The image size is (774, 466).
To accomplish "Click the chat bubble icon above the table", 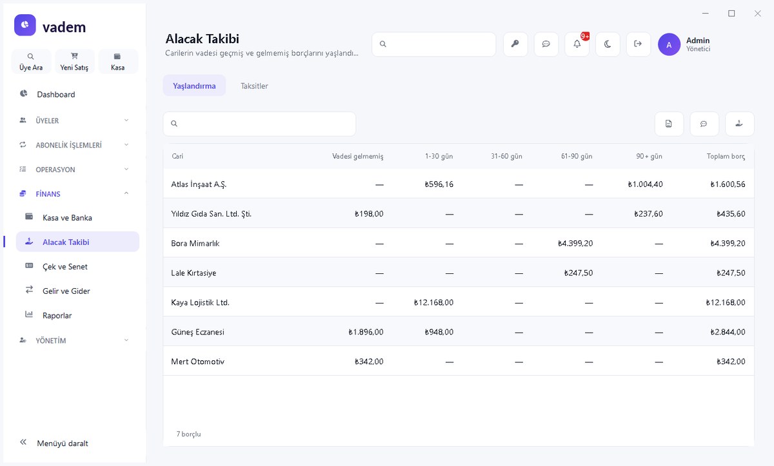I will click(x=704, y=124).
